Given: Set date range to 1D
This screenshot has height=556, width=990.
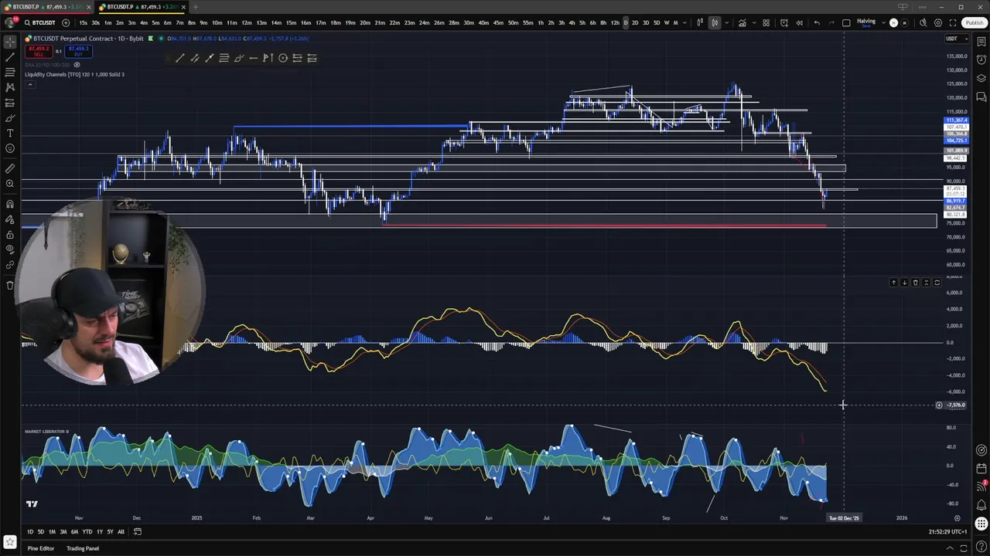Looking at the screenshot, I should (x=30, y=531).
